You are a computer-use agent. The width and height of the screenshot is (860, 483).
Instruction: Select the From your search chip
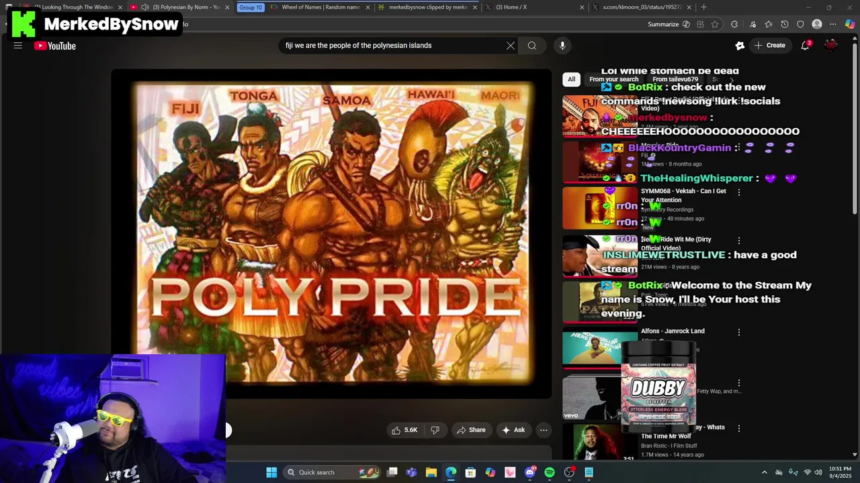[614, 79]
